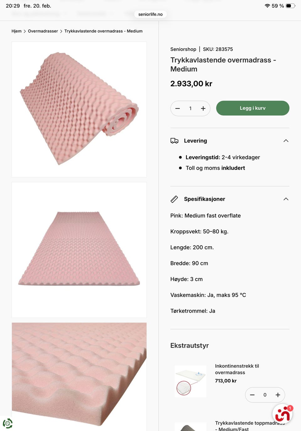Click the delivery truck icon
The height and width of the screenshot is (431, 301).
[x=174, y=141]
